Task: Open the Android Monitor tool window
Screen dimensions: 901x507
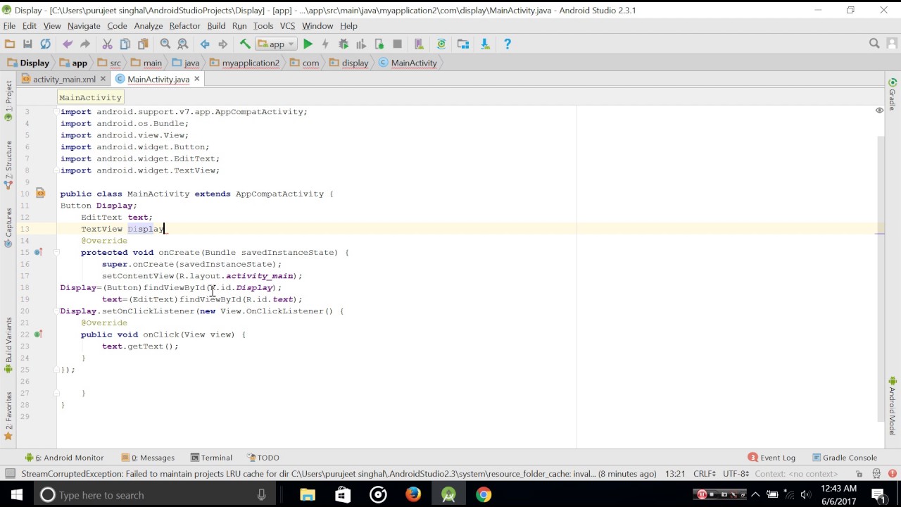Action: (64, 458)
